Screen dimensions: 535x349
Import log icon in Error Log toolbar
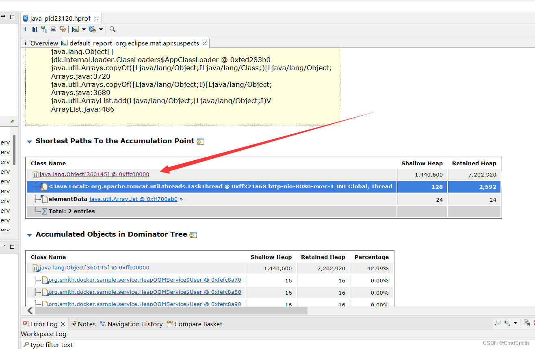coord(507,323)
